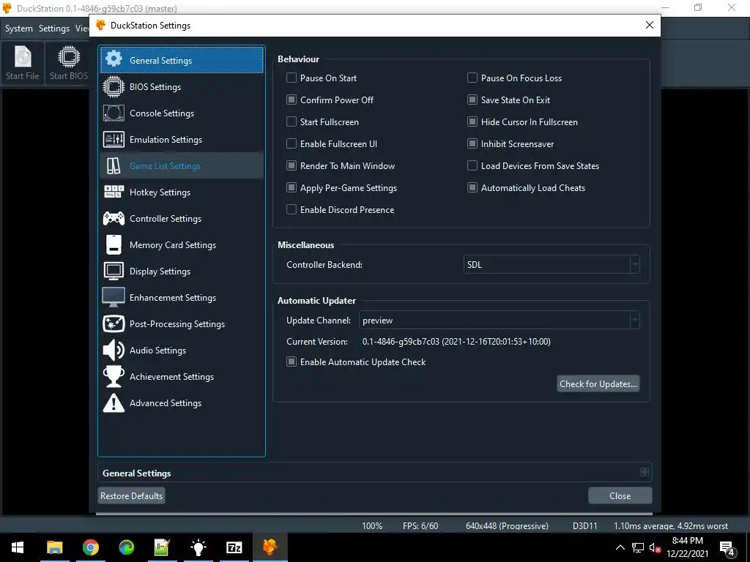Screen dimensions: 750x562
Task: Click the 100% speed status text
Action: 372,525
